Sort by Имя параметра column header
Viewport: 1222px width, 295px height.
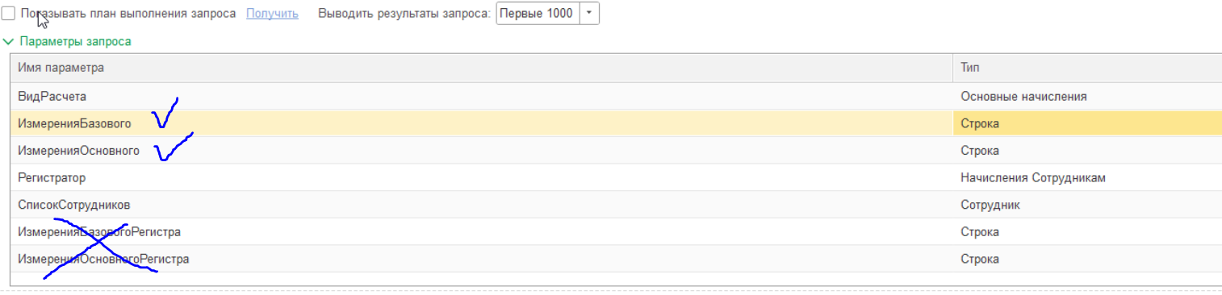pos(481,68)
